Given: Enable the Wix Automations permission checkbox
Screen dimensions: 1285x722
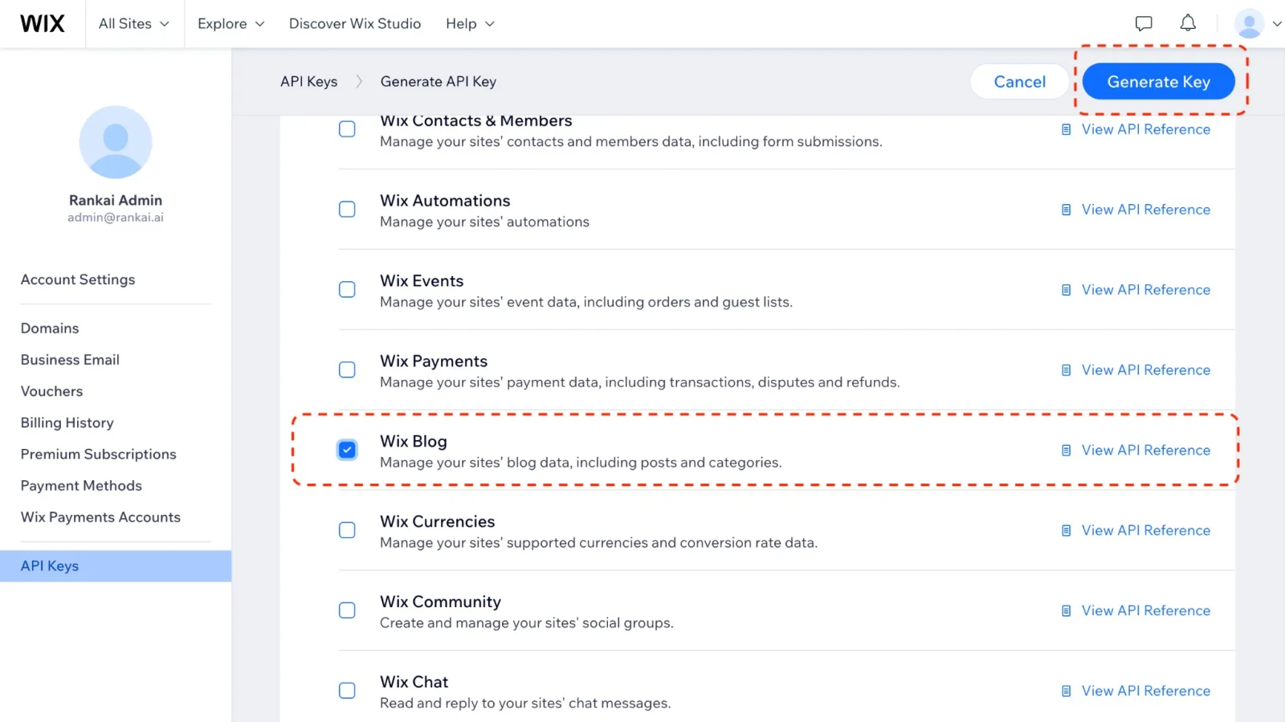Looking at the screenshot, I should tap(347, 210).
